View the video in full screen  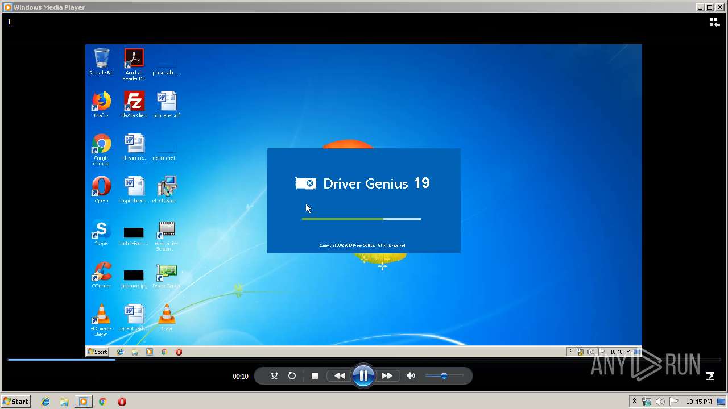pyautogui.click(x=710, y=376)
